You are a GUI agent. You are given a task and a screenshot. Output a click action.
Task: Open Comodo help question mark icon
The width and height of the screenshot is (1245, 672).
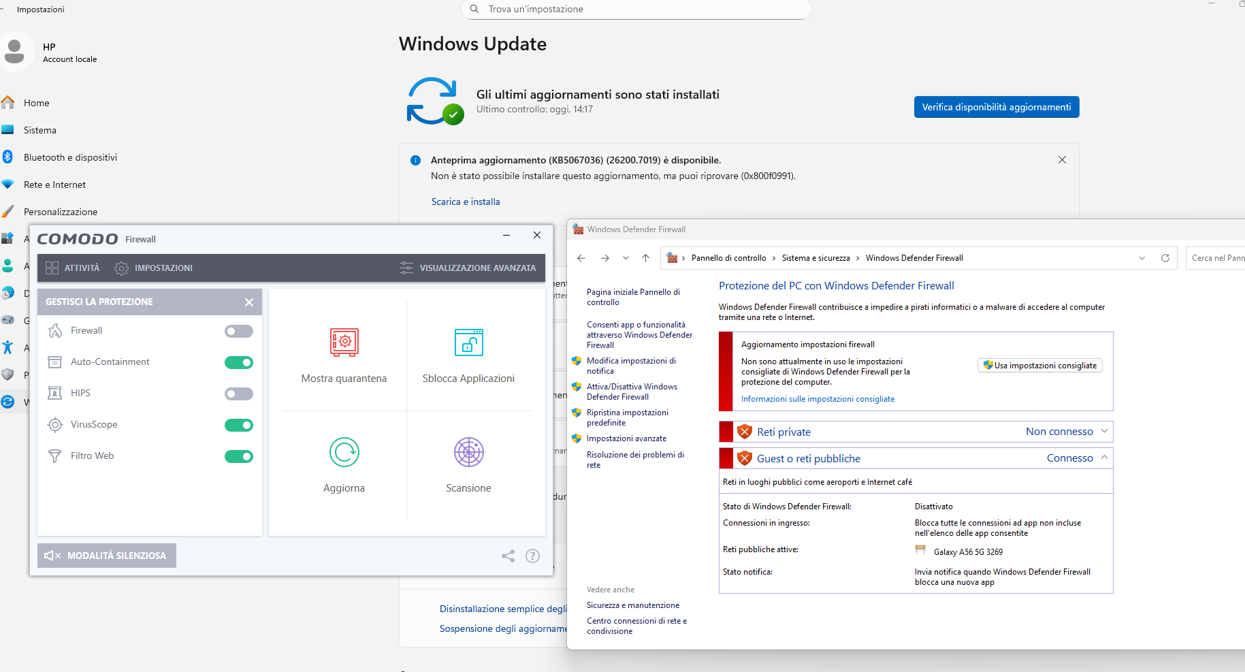click(532, 556)
